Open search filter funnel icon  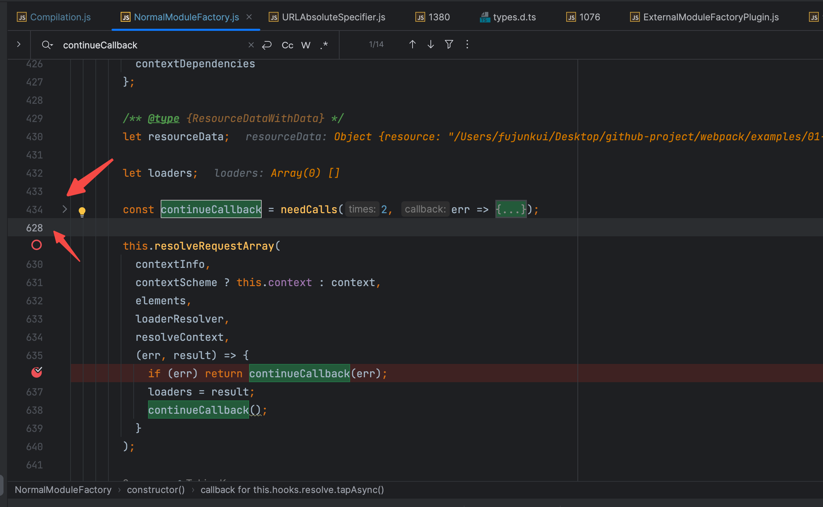449,45
